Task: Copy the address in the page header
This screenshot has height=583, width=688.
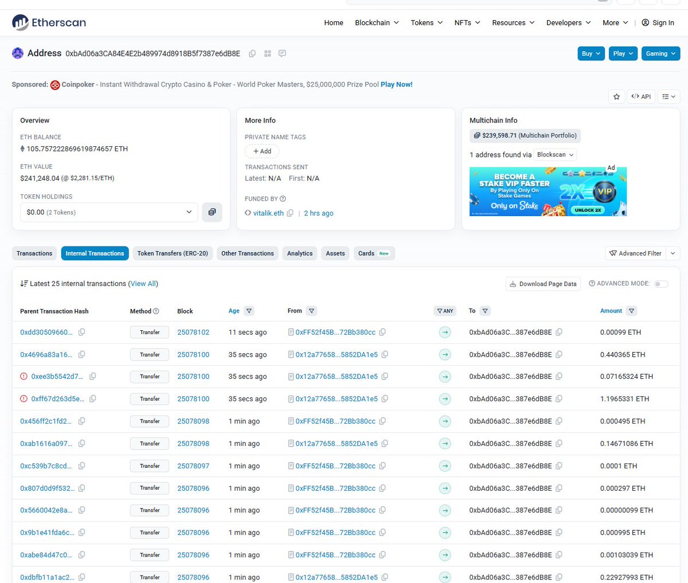Action: point(252,53)
